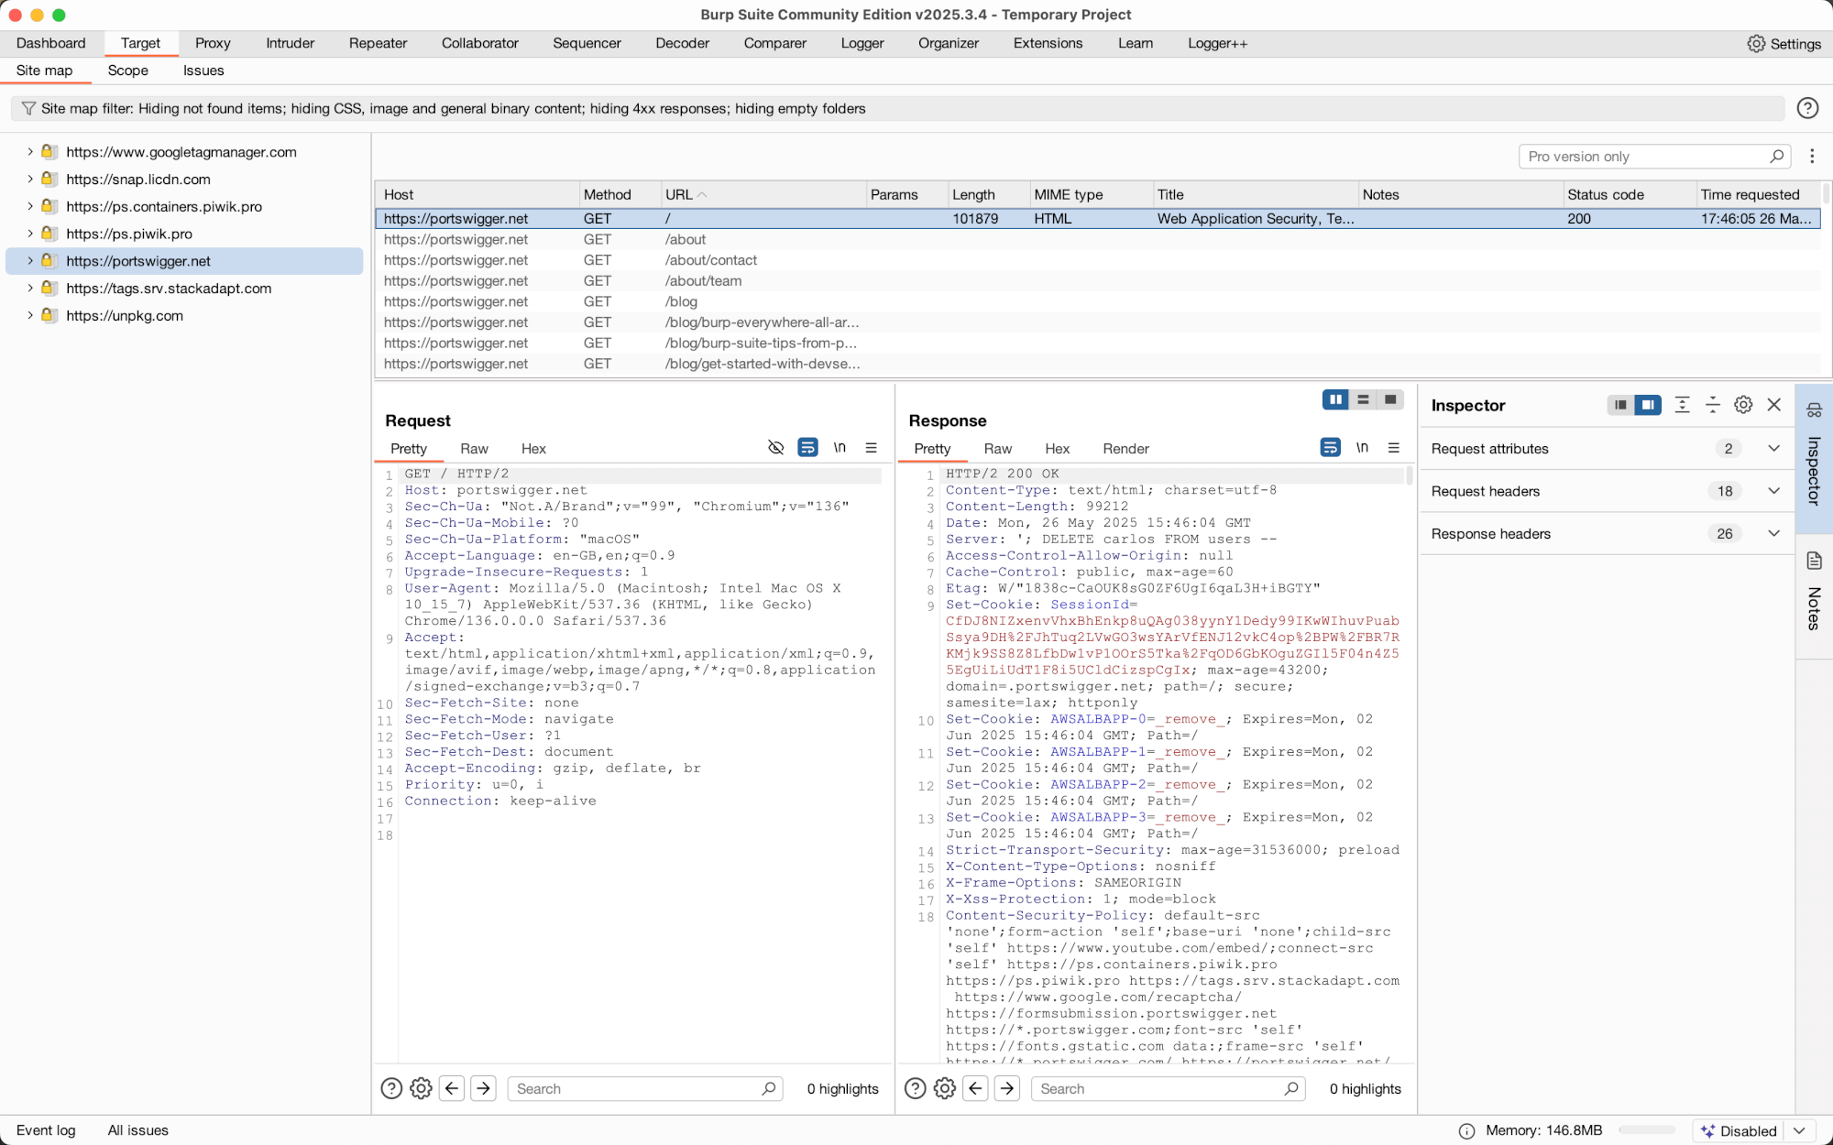Click the Response search input field
Image resolution: width=1833 pixels, height=1145 pixels.
1169,1088
